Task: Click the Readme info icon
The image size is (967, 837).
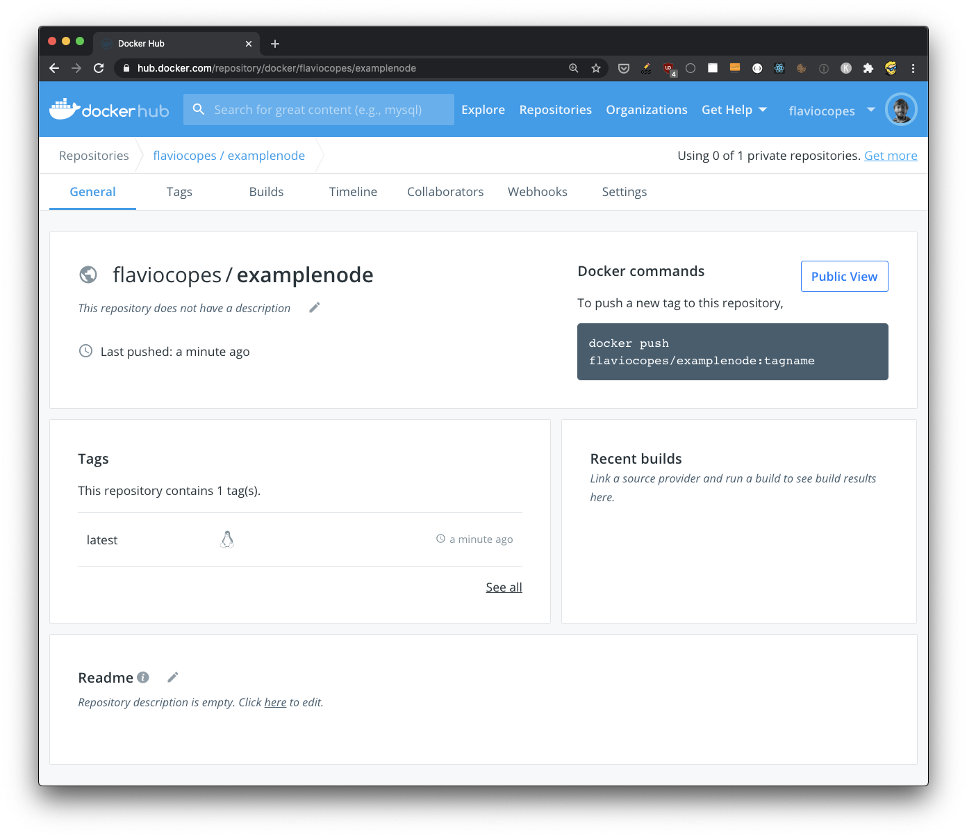Action: (143, 677)
